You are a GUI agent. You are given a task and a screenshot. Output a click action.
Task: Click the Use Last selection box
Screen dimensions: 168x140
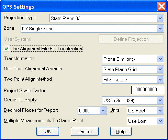click(145, 121)
